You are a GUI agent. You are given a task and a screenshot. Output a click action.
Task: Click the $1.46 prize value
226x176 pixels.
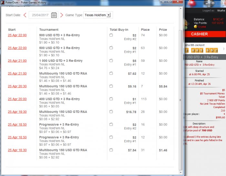(163, 150)
